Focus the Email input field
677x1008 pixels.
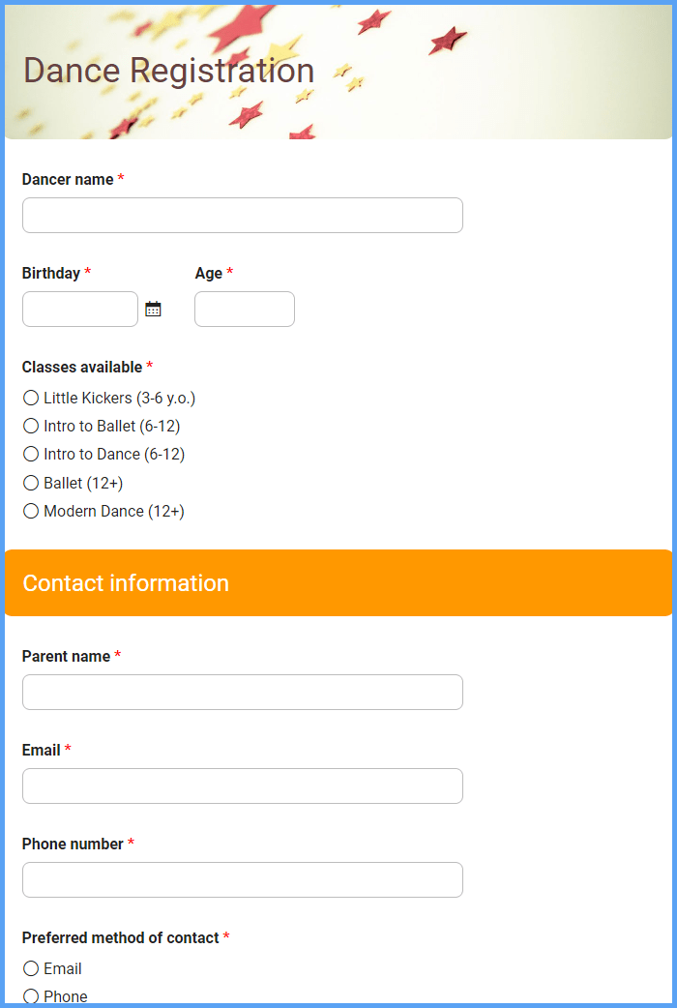243,786
